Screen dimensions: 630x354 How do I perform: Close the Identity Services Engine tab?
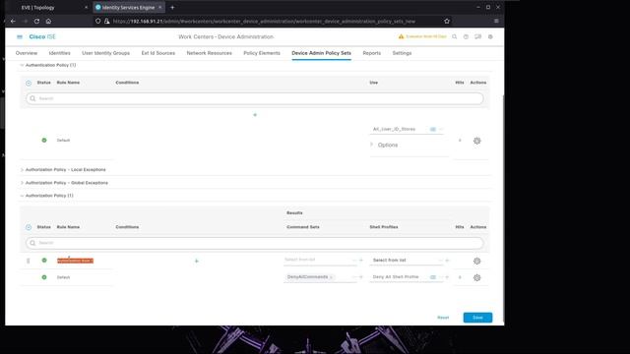click(159, 7)
